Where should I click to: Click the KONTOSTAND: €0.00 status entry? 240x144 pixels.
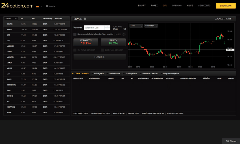point(80,114)
